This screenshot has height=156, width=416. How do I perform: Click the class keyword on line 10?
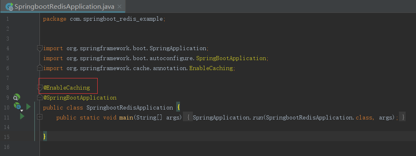[x=74, y=107]
